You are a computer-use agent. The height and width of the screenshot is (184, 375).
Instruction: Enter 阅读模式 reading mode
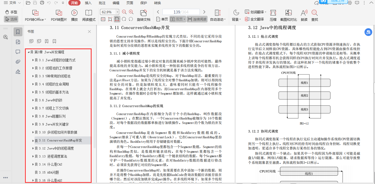(89, 15)
